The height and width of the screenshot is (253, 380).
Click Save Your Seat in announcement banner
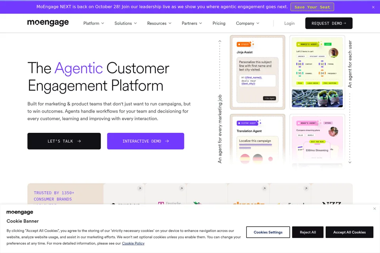312,7
